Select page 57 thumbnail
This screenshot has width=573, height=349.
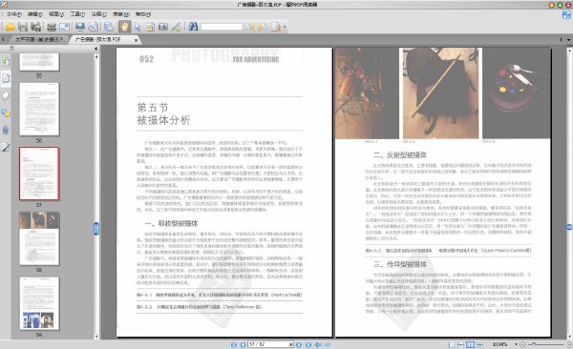pyautogui.click(x=39, y=174)
